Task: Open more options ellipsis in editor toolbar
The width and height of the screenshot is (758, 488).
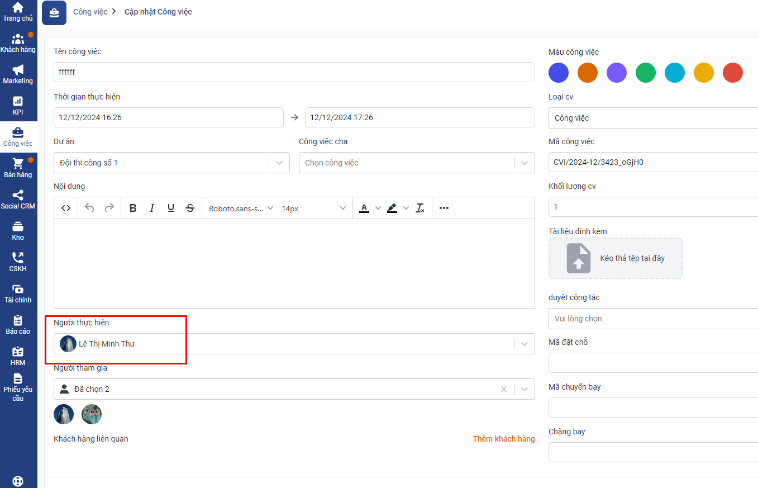Action: pos(444,208)
